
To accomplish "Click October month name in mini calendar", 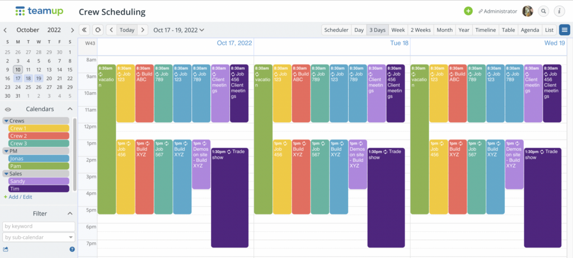I will point(28,30).
